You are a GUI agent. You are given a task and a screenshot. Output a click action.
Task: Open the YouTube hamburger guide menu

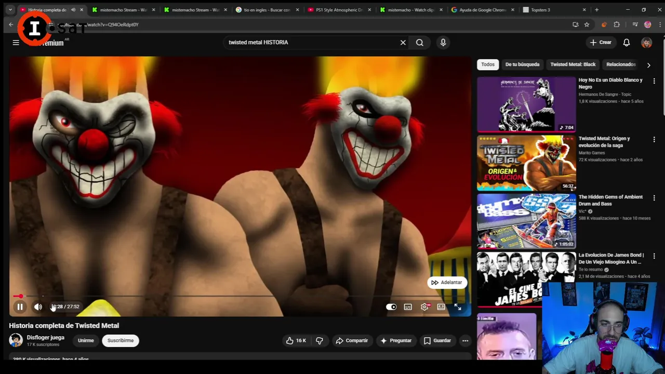[16, 43]
